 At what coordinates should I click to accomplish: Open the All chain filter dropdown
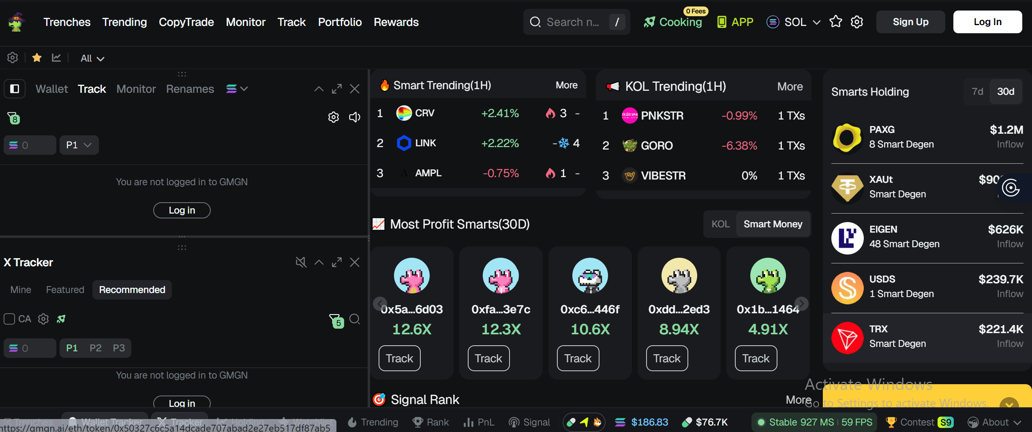tap(92, 58)
